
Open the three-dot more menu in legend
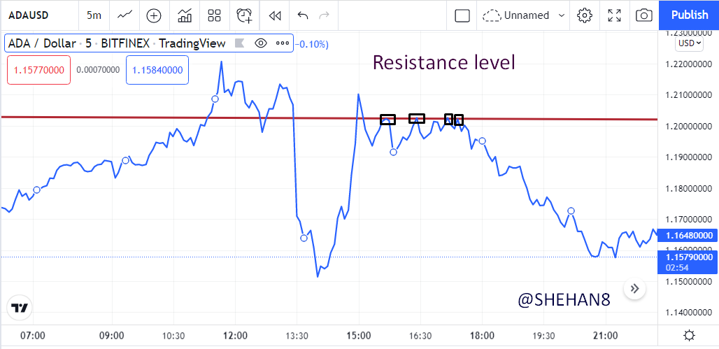pos(283,43)
